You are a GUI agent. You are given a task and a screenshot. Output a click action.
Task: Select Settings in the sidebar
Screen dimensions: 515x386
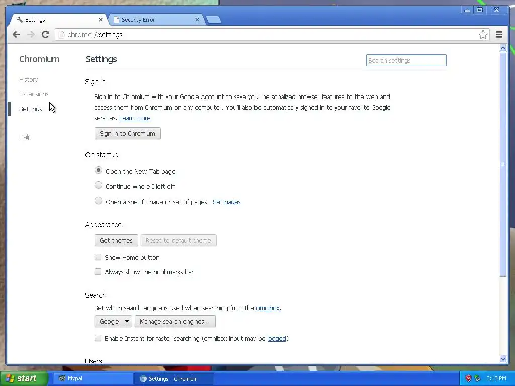coord(31,109)
